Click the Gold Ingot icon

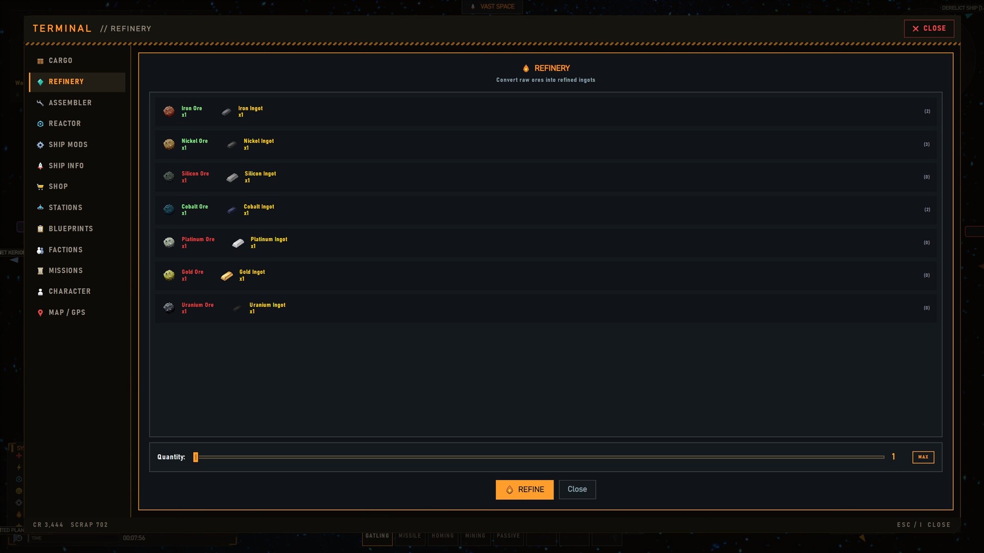tap(227, 276)
